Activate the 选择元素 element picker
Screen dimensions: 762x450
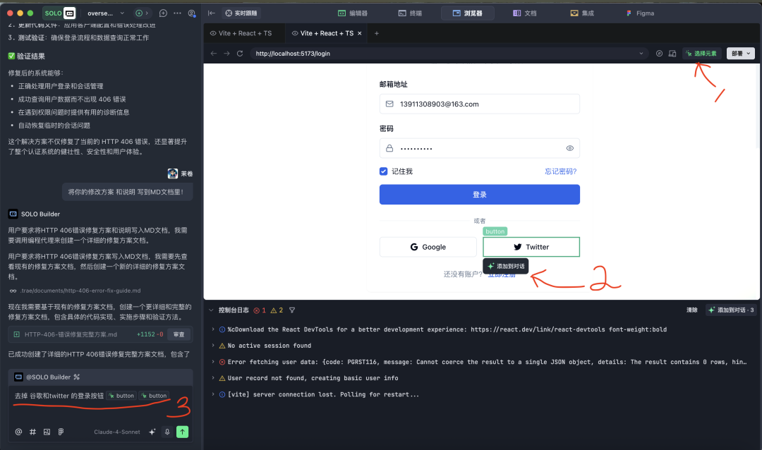(x=702, y=54)
